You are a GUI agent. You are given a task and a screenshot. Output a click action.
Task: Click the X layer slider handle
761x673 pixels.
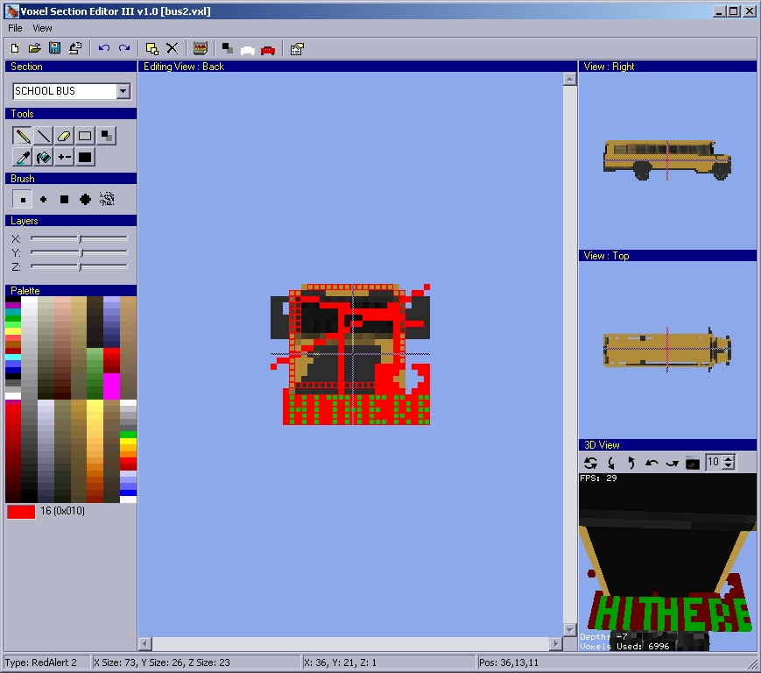point(80,238)
